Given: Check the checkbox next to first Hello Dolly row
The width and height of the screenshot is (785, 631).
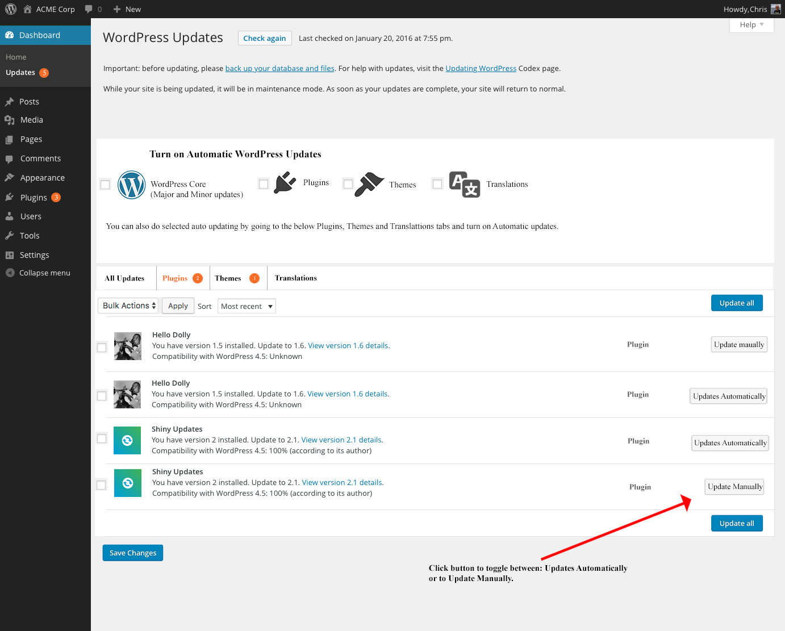Looking at the screenshot, I should tap(102, 347).
